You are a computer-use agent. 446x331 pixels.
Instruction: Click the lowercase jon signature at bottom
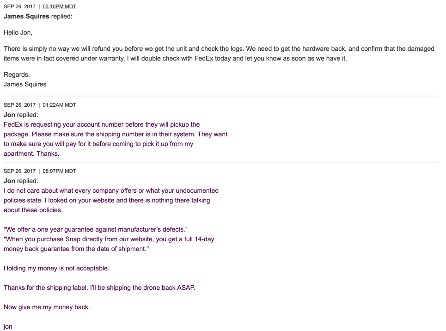[x=8, y=326]
